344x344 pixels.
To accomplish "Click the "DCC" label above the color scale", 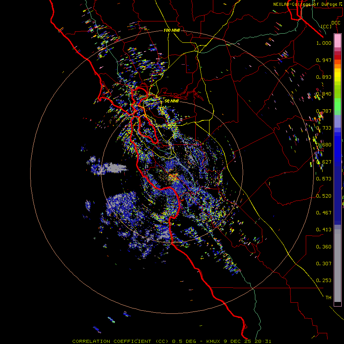I will (336, 23).
